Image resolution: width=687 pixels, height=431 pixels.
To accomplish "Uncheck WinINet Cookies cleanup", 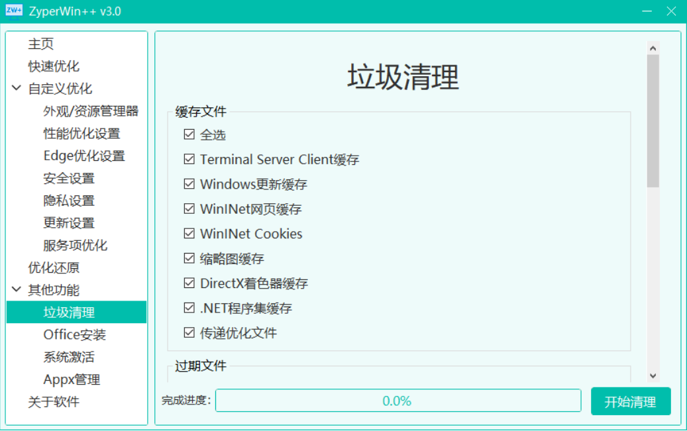I will tap(189, 233).
